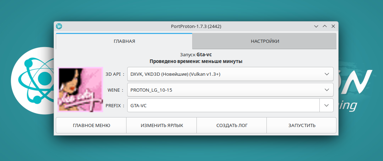This screenshot has height=161, width=383.
Task: Click the chevron arrow of WINE selector
Action: click(x=327, y=90)
